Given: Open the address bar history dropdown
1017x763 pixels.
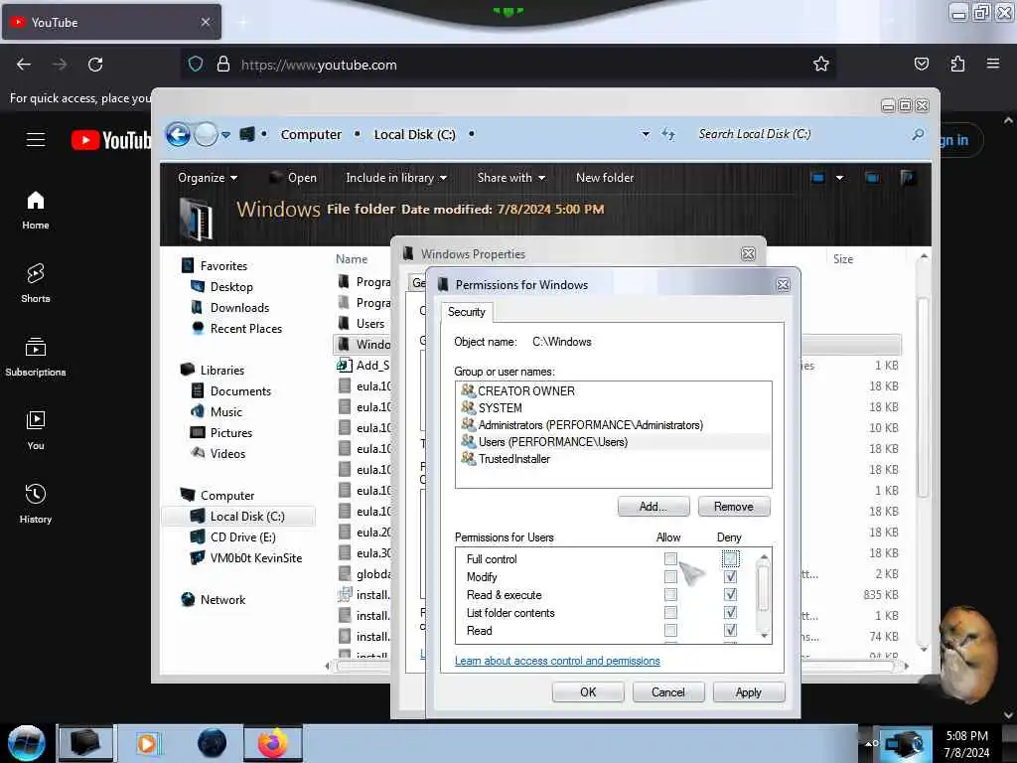Looking at the screenshot, I should [x=646, y=134].
